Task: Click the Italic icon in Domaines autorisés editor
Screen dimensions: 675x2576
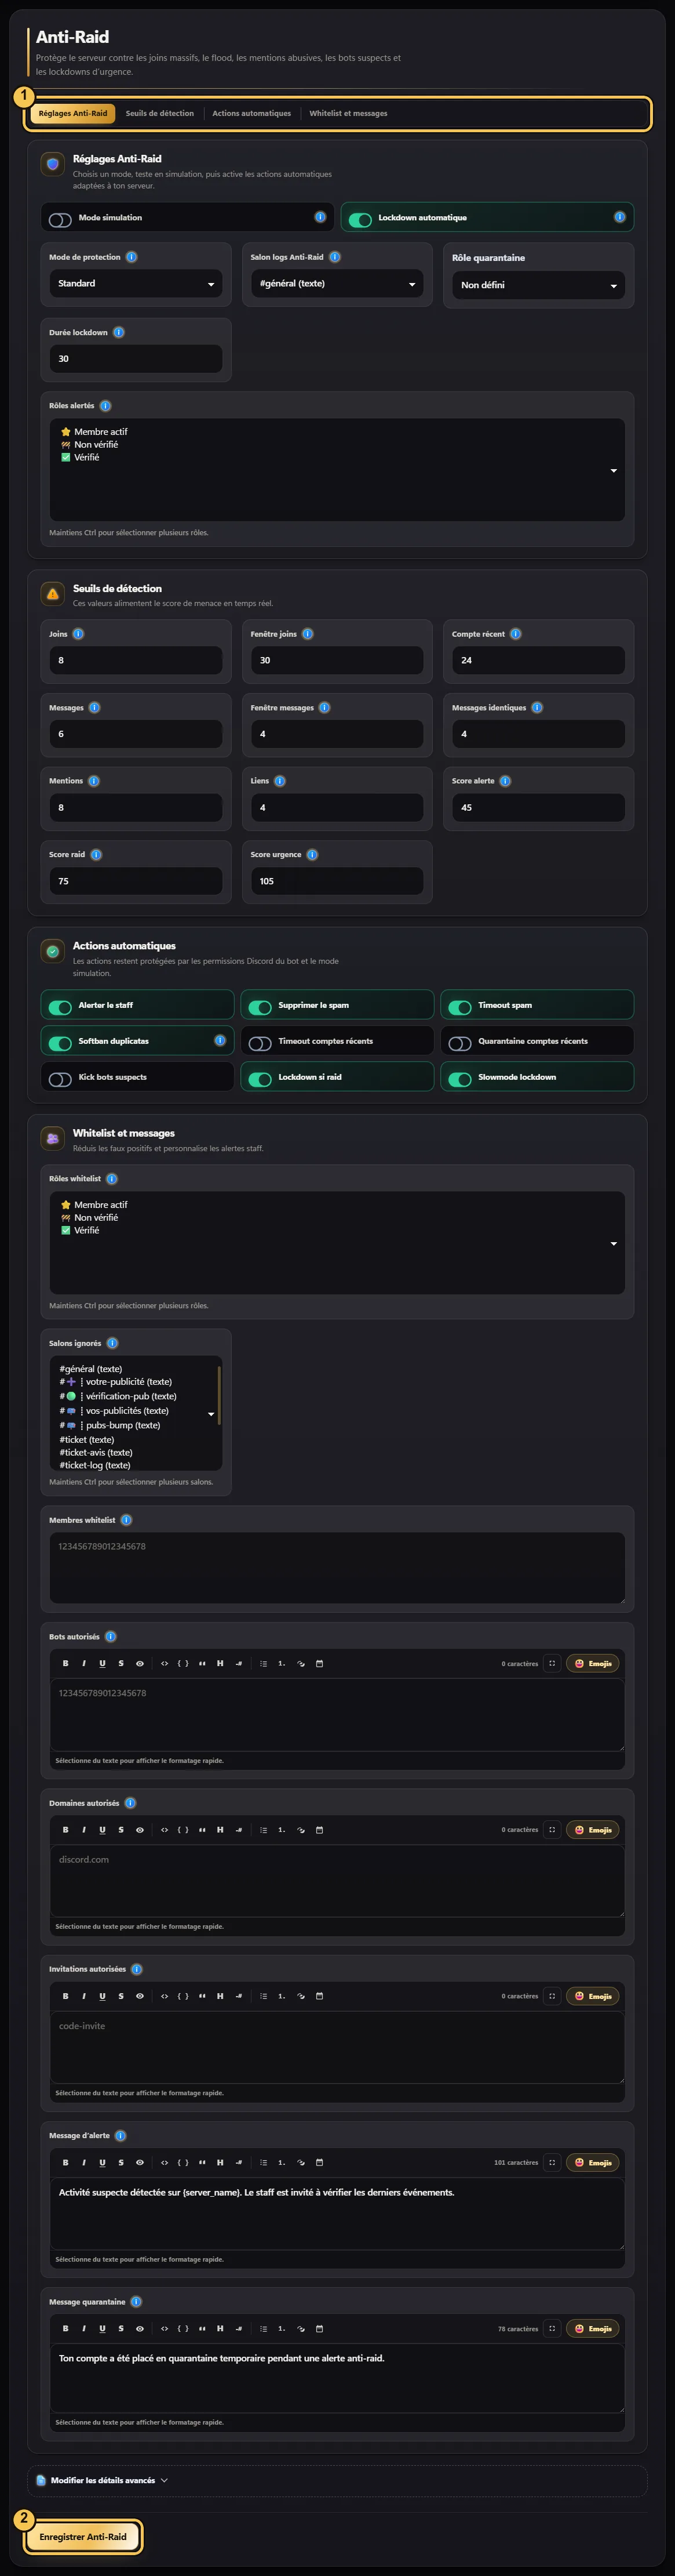Action: [84, 1830]
